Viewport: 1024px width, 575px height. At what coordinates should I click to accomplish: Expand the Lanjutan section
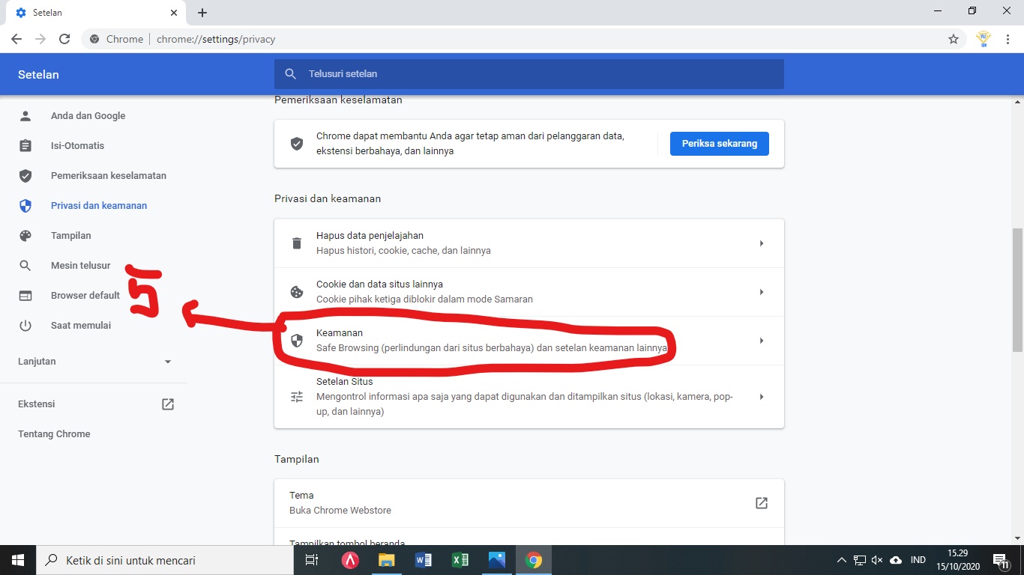tap(94, 362)
